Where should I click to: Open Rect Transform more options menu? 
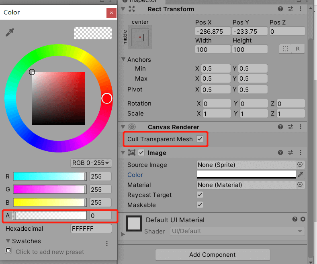(x=301, y=9)
